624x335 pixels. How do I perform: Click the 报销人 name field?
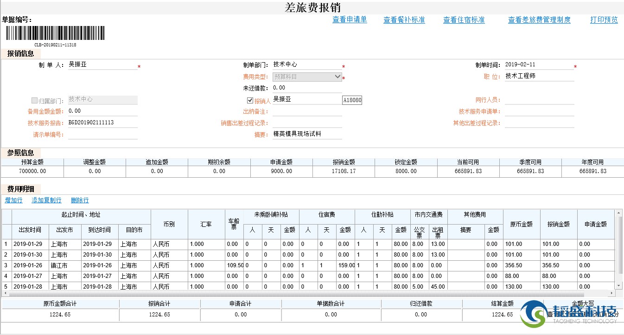click(x=307, y=100)
